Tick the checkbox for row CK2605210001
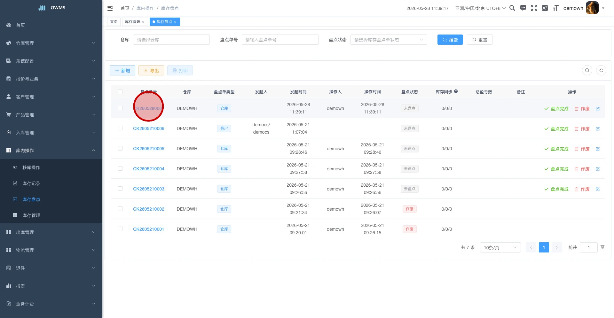The height and width of the screenshot is (318, 614). [x=120, y=229]
